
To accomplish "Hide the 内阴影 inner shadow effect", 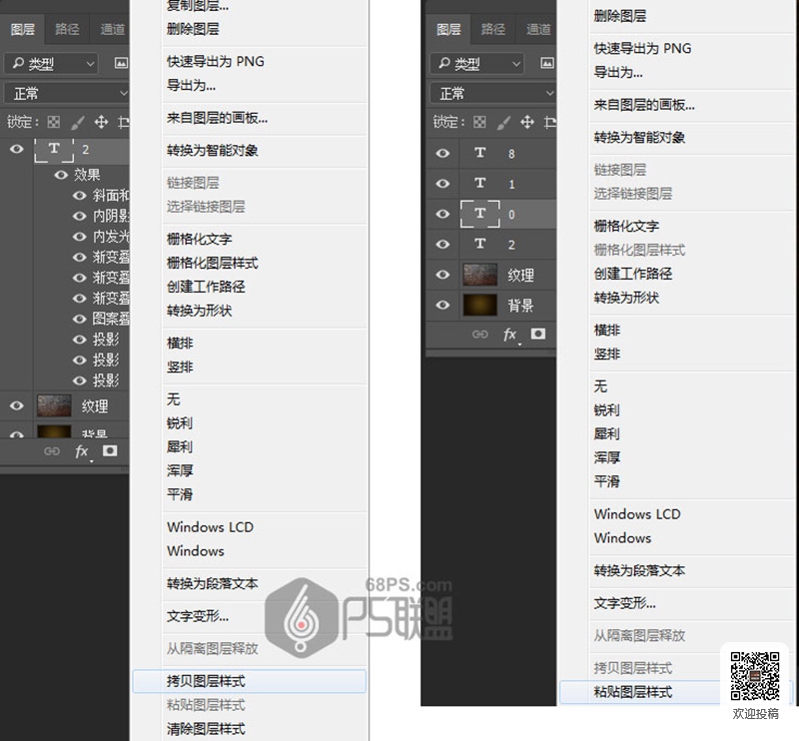I will point(80,216).
